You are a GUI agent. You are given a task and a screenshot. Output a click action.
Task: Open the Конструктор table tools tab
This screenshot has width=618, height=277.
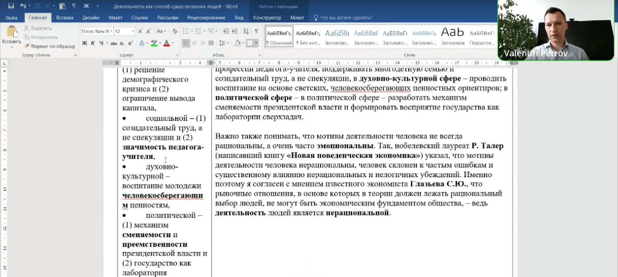[x=267, y=18]
